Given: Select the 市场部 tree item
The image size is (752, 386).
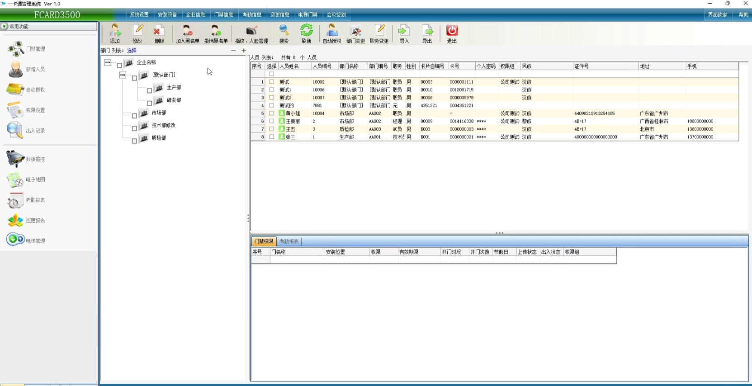Looking at the screenshot, I should click(x=159, y=113).
